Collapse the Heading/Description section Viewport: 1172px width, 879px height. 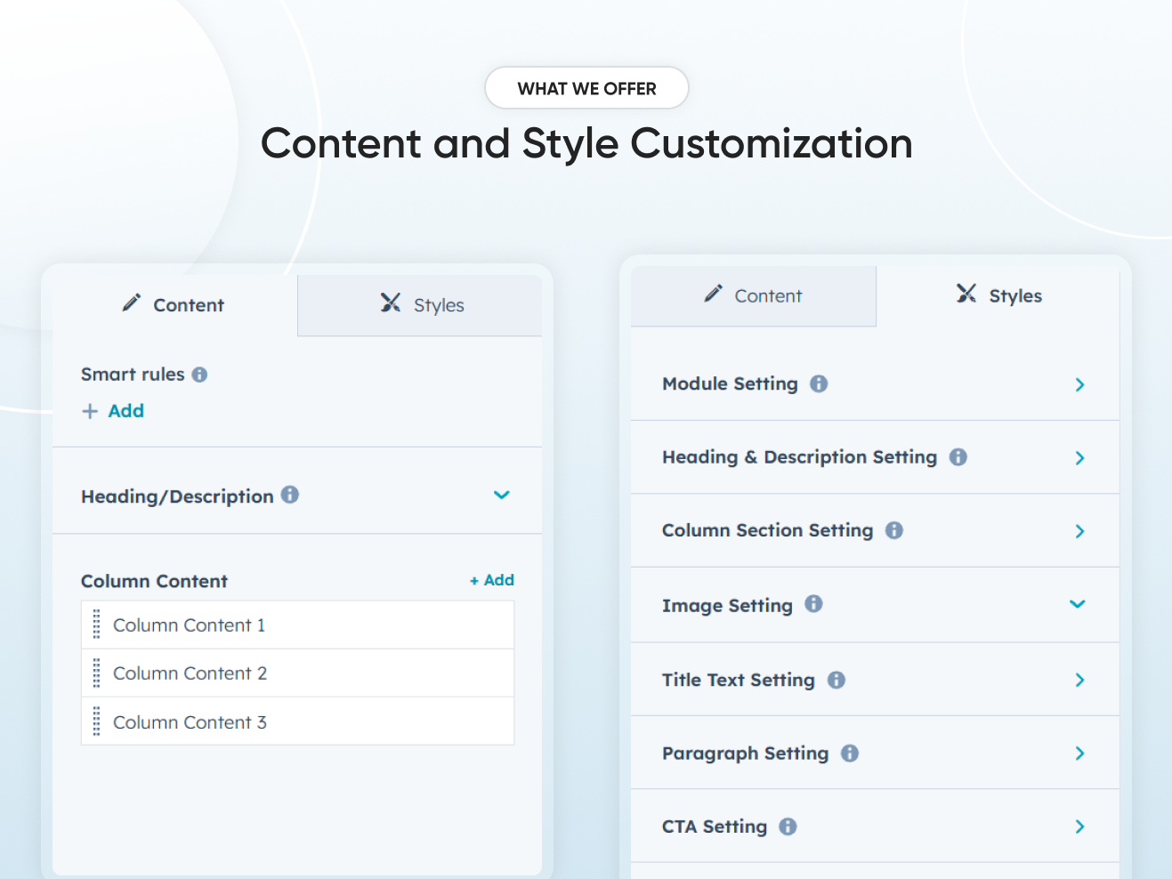(x=502, y=495)
